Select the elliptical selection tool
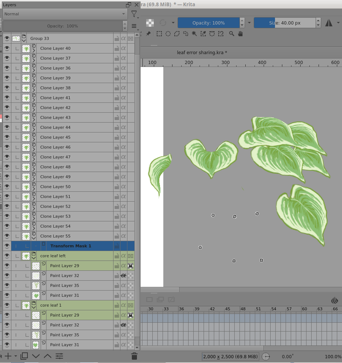Image resolution: width=342 pixels, height=363 pixels. click(168, 34)
